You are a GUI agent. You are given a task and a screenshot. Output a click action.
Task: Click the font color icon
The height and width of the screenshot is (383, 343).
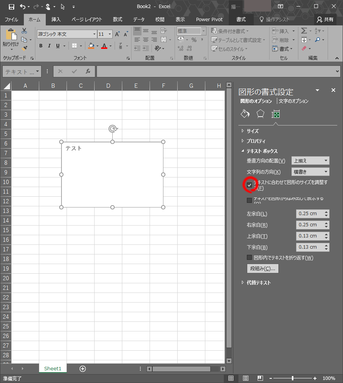coord(105,45)
